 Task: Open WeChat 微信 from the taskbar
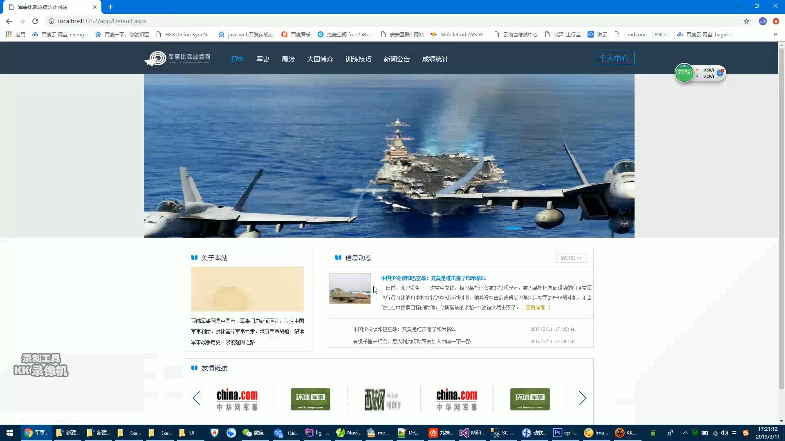click(253, 433)
